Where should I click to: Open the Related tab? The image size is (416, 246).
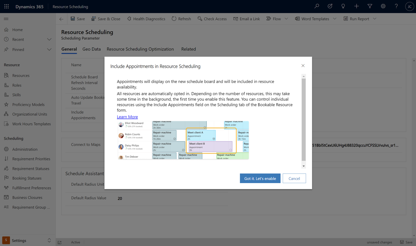click(x=188, y=49)
